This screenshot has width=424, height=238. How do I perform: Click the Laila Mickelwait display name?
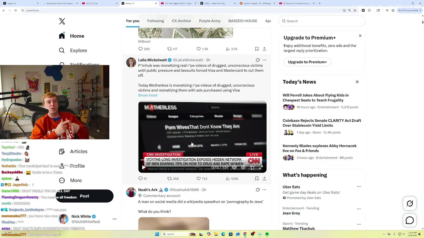[152, 60]
